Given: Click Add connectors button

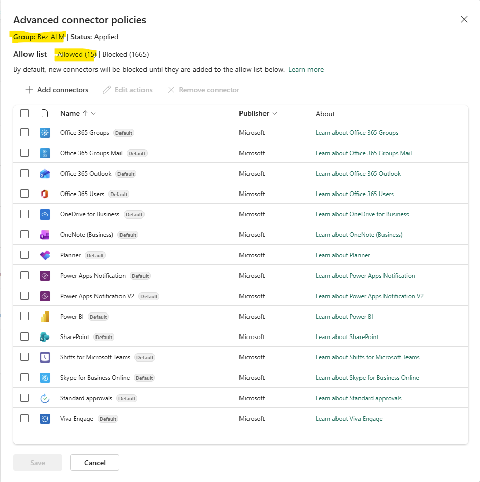Looking at the screenshot, I should [57, 90].
